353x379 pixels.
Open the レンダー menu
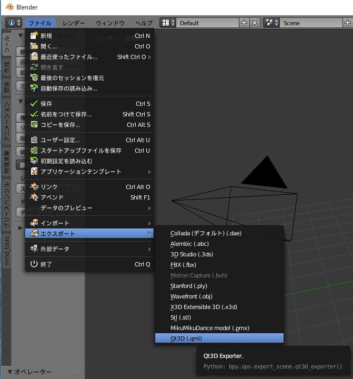click(x=74, y=23)
